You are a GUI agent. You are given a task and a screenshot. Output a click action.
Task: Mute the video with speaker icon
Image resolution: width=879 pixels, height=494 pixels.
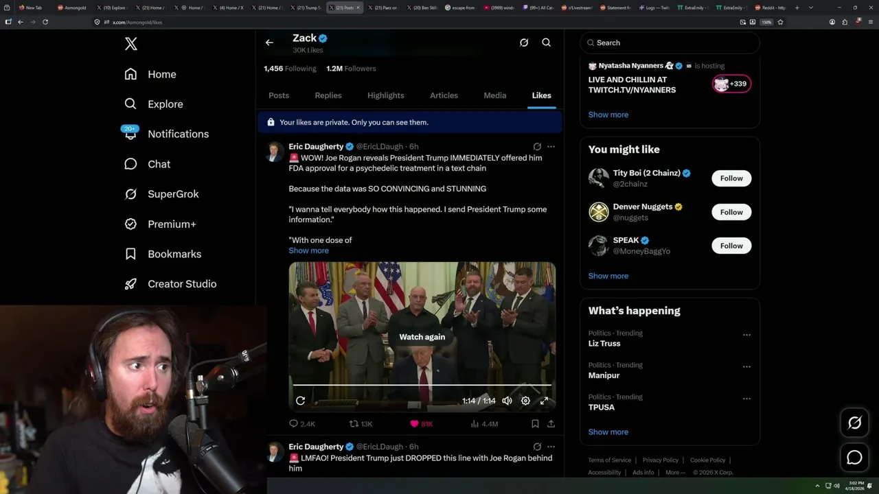[507, 401]
